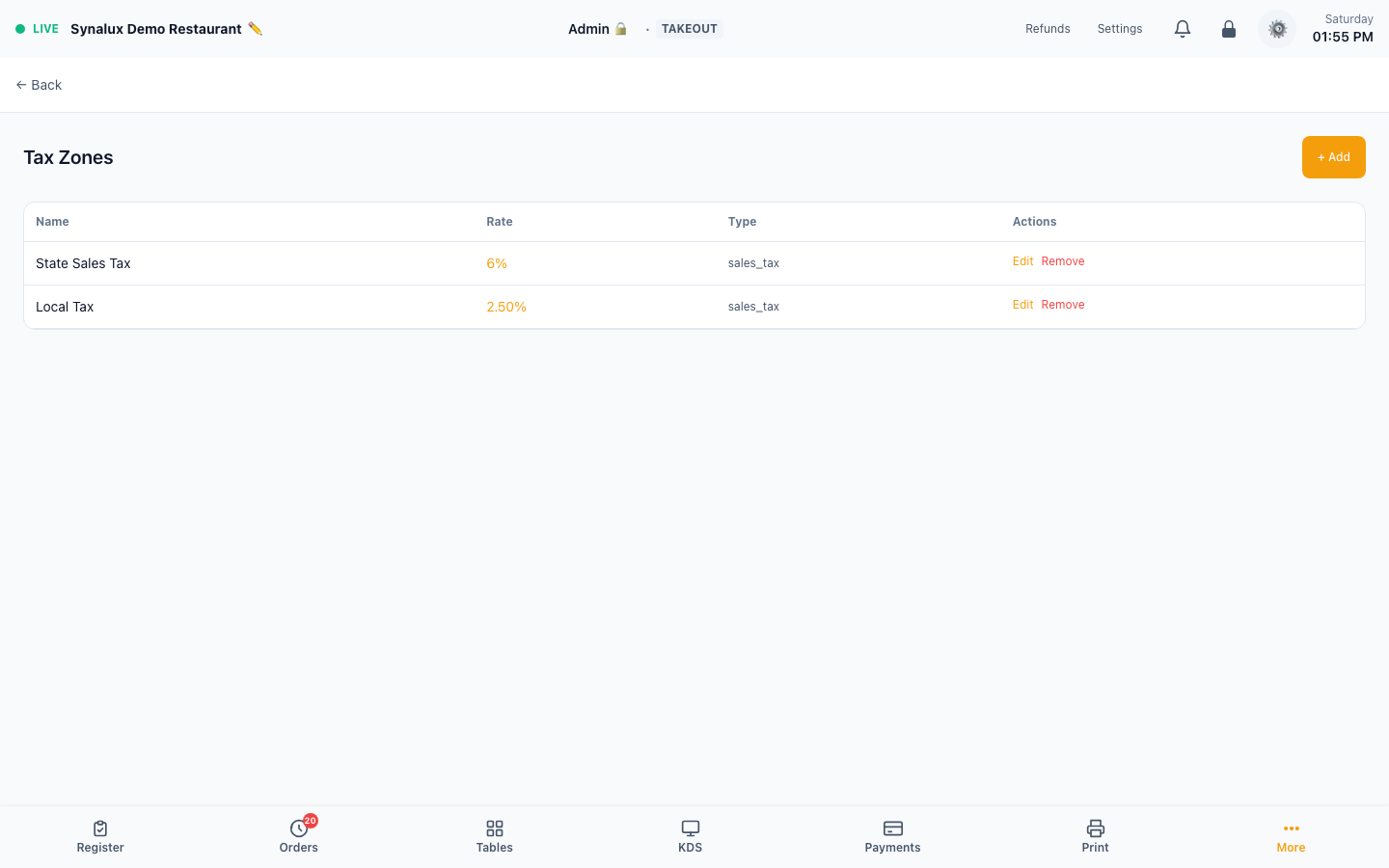Click the Admin padlock icon
Screen dimensions: 1389x868
[621, 29]
